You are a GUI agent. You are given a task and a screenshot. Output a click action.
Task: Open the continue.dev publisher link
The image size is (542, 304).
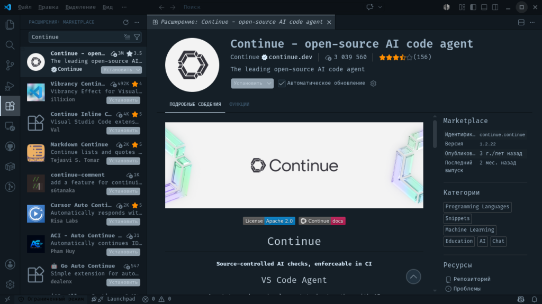click(x=291, y=57)
